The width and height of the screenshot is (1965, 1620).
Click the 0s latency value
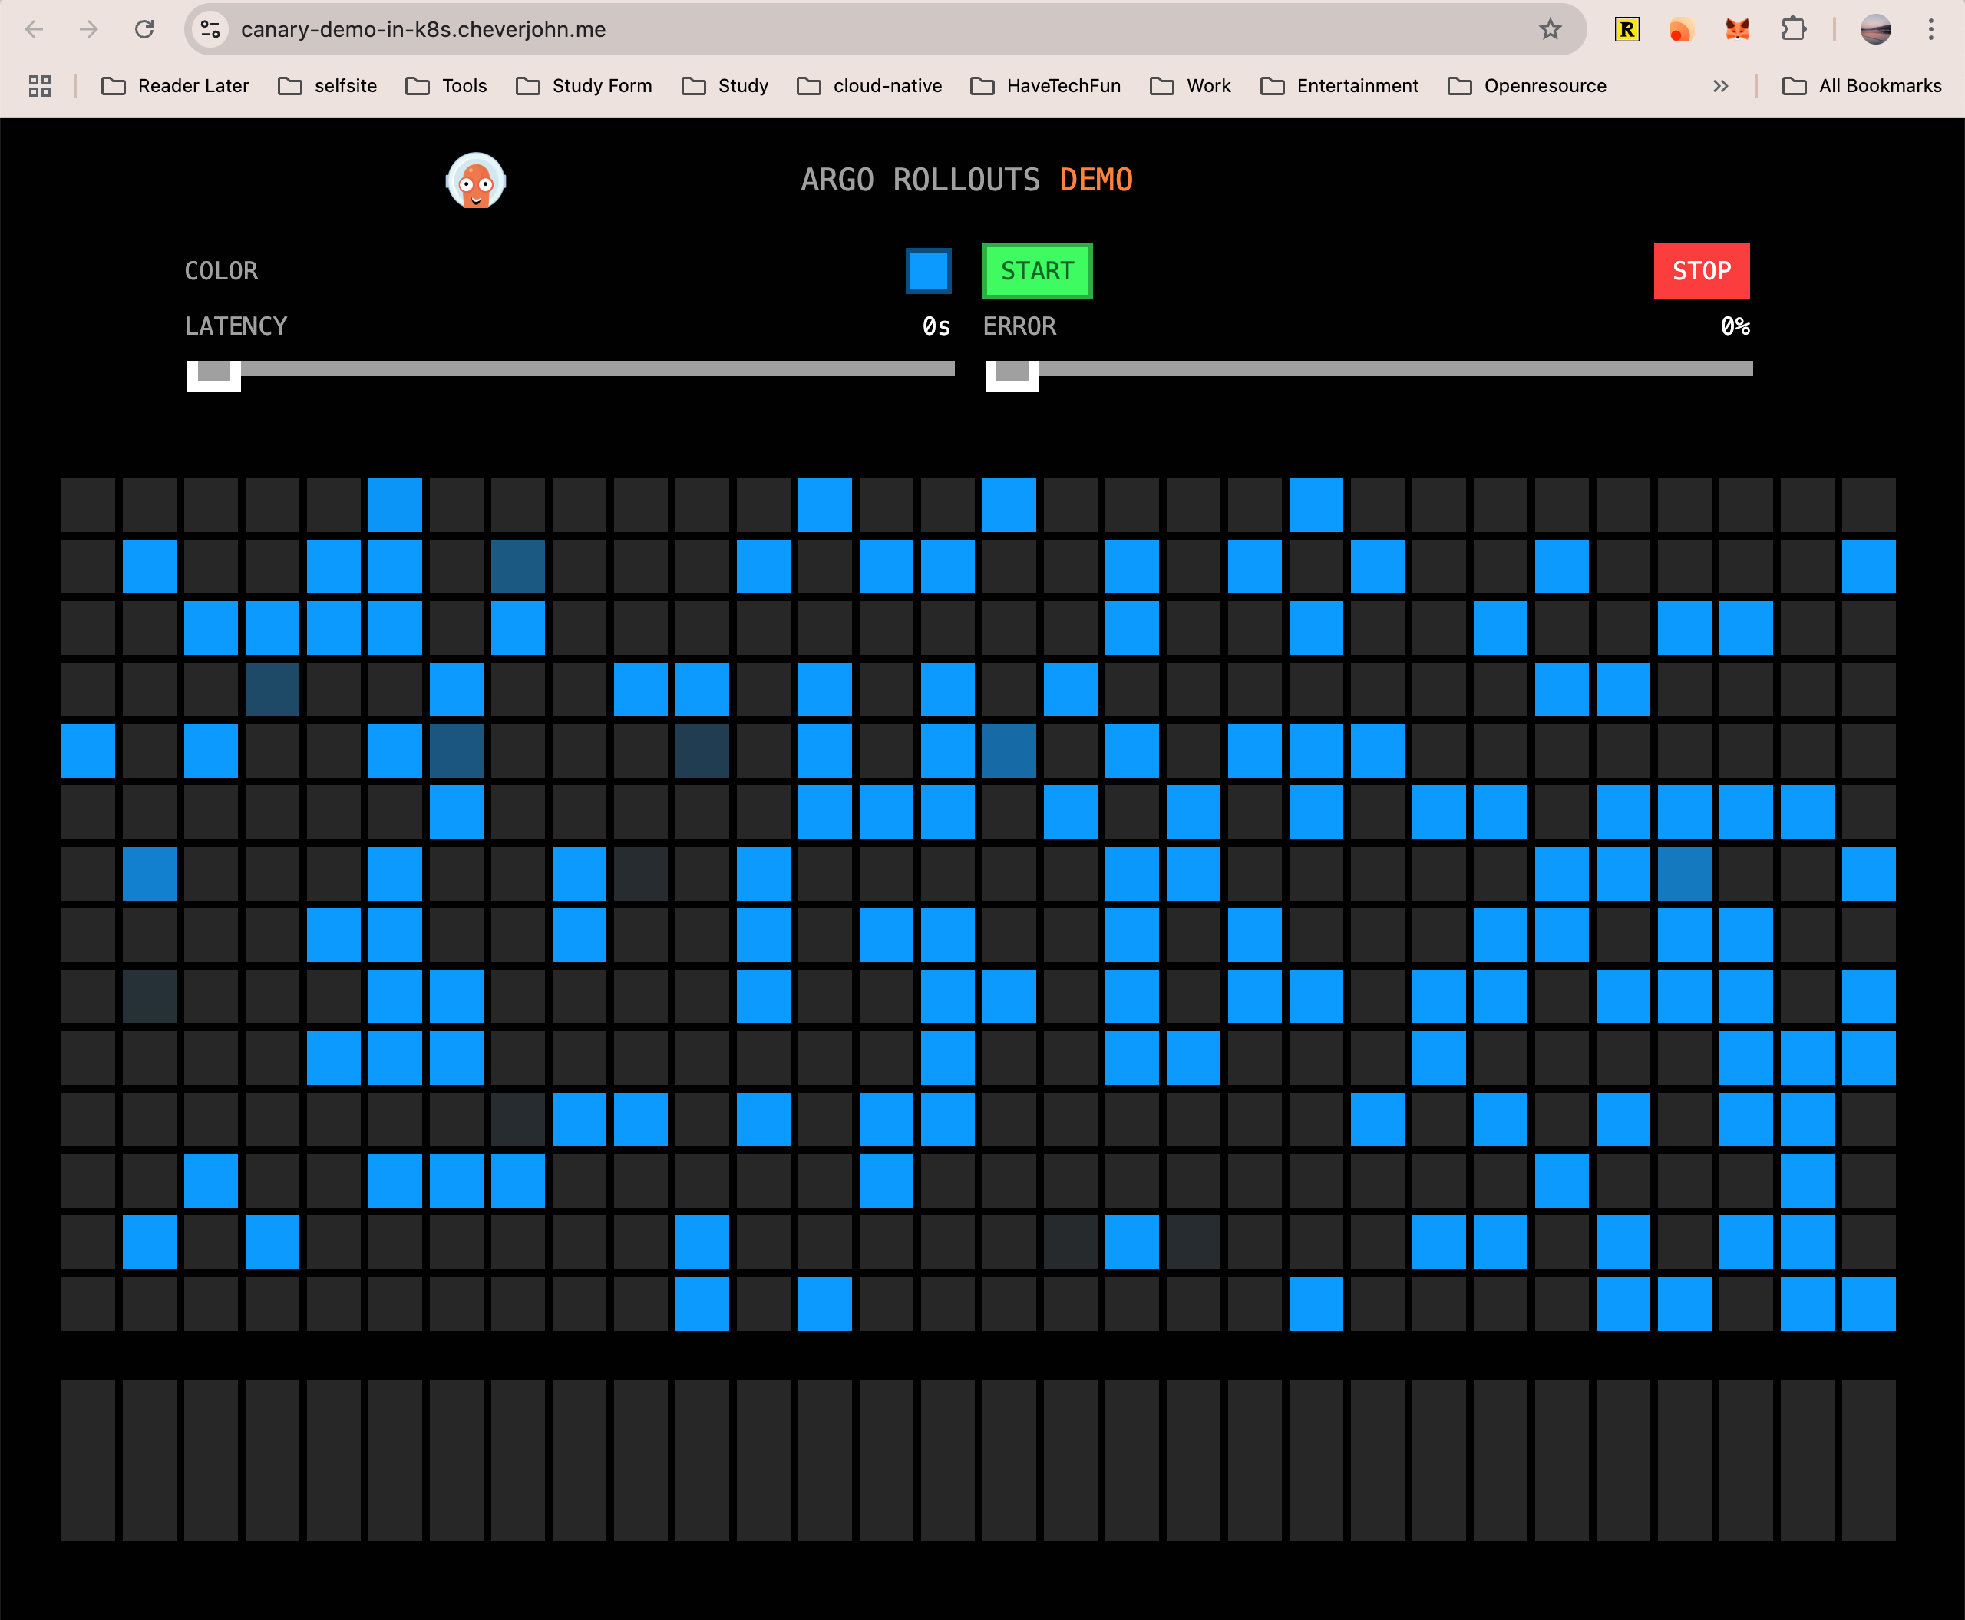pyautogui.click(x=936, y=326)
